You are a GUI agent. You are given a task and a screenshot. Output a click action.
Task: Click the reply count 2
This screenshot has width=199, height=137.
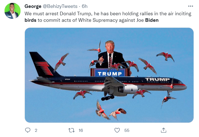(x=36, y=130)
